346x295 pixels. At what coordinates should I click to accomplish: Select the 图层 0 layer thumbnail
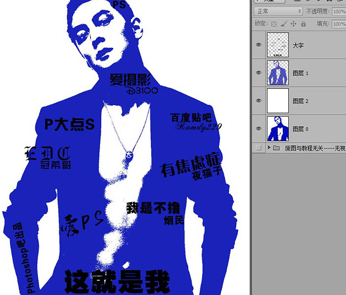click(278, 128)
